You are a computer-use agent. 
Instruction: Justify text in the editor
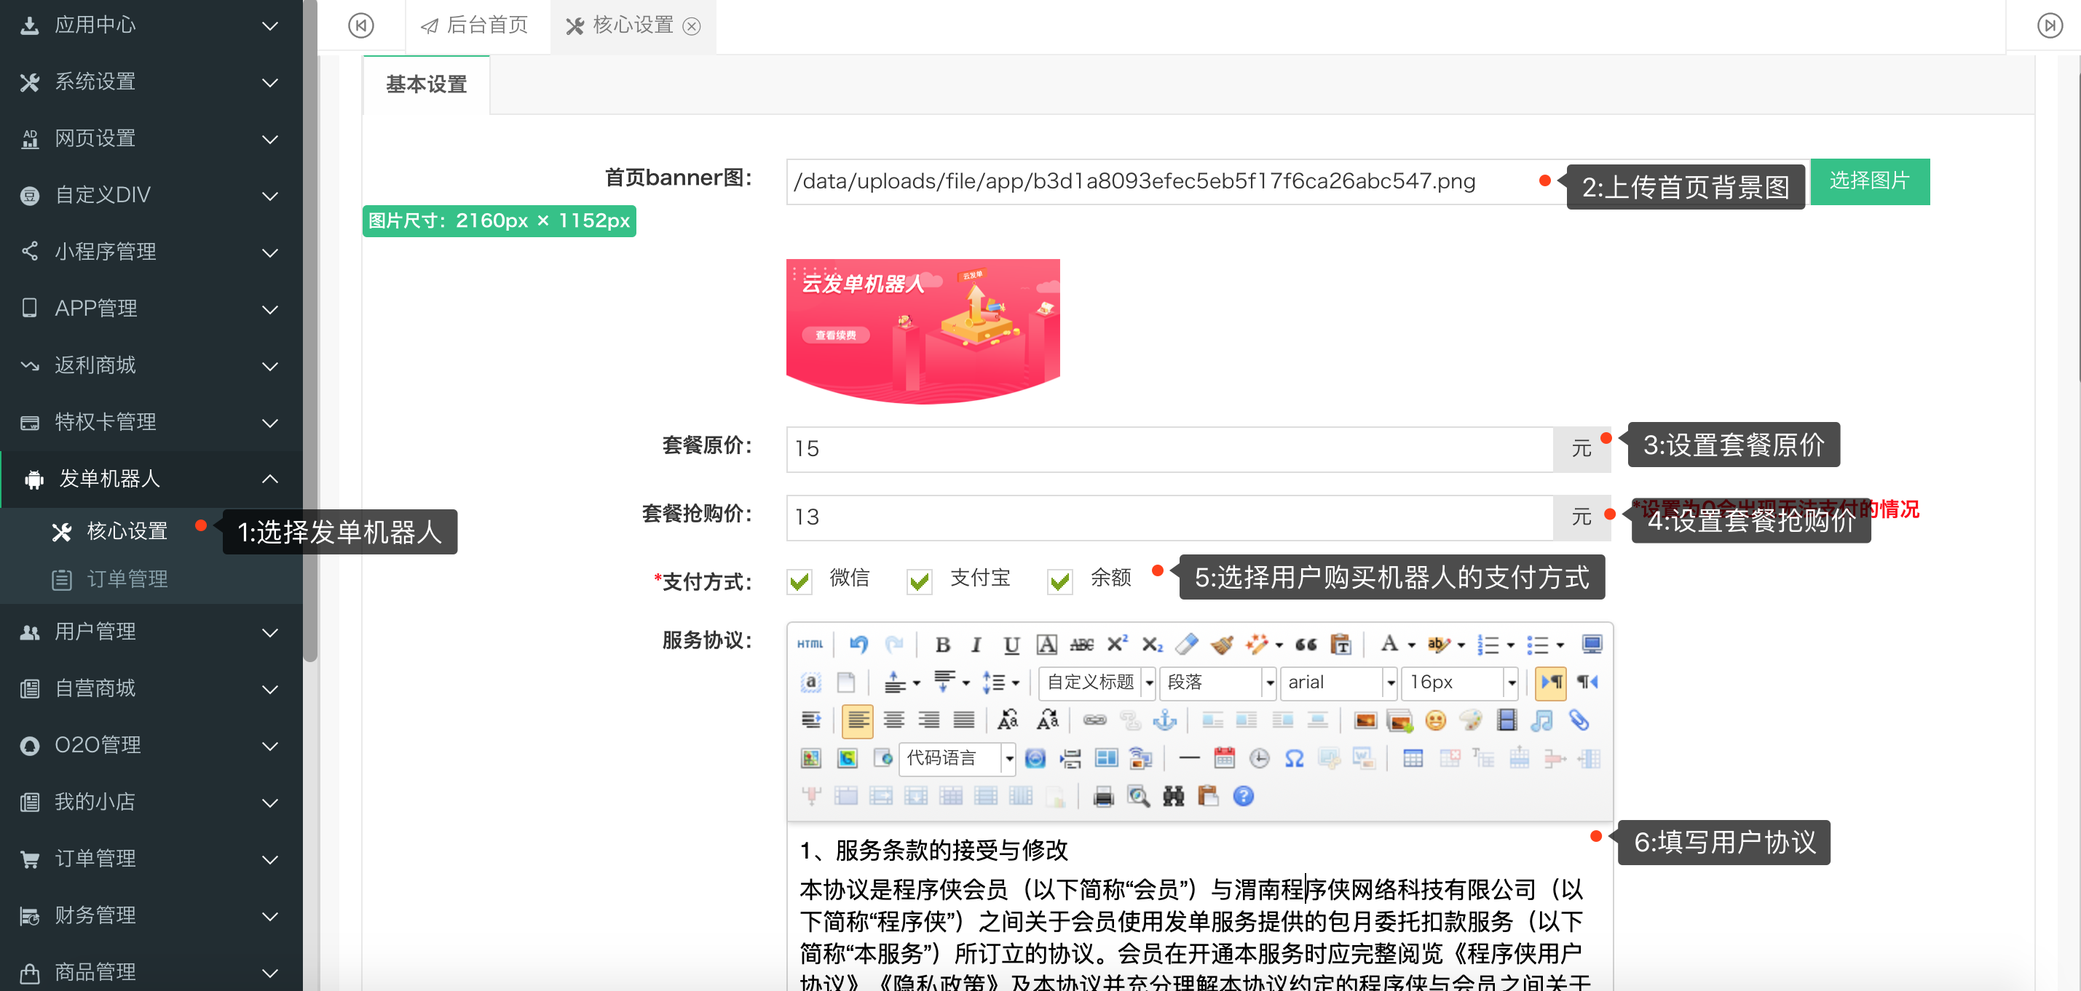(x=964, y=720)
